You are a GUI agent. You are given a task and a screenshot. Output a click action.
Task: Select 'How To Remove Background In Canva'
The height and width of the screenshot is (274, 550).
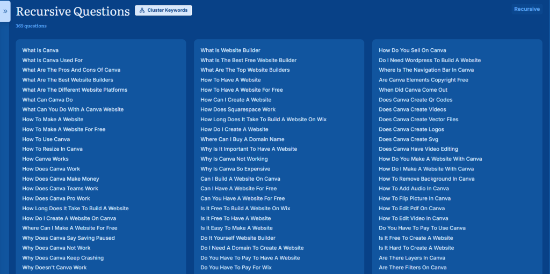pyautogui.click(x=426, y=179)
